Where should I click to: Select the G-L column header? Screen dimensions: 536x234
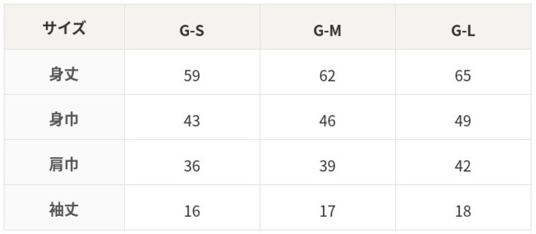[463, 27]
